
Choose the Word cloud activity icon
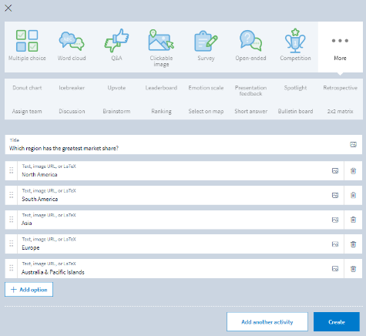72,41
